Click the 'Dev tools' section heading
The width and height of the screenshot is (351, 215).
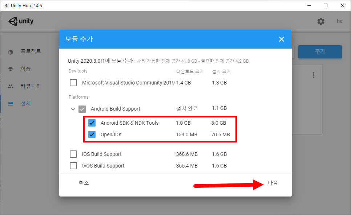click(x=78, y=71)
